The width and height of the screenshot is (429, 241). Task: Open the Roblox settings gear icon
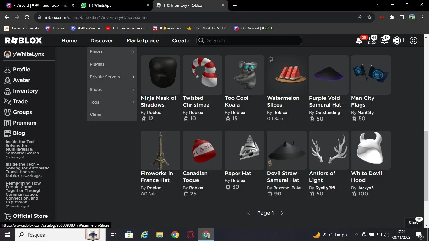pos(414,40)
